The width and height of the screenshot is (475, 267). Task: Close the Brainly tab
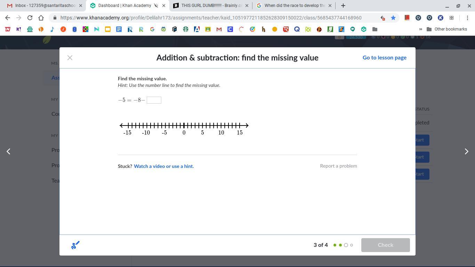point(247,6)
